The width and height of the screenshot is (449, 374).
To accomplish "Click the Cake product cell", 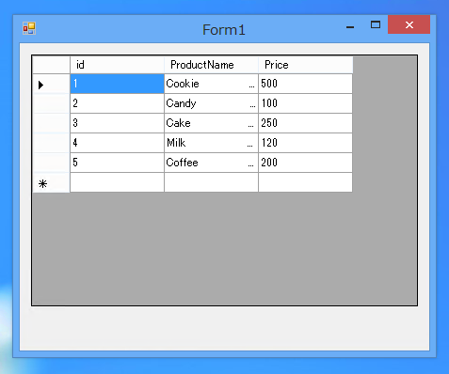I will pyautogui.click(x=211, y=123).
